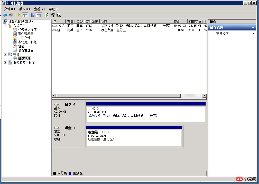Click the 计算机管理(本地) root icon
Viewport: 259px width, 184px height.
pos(5,21)
